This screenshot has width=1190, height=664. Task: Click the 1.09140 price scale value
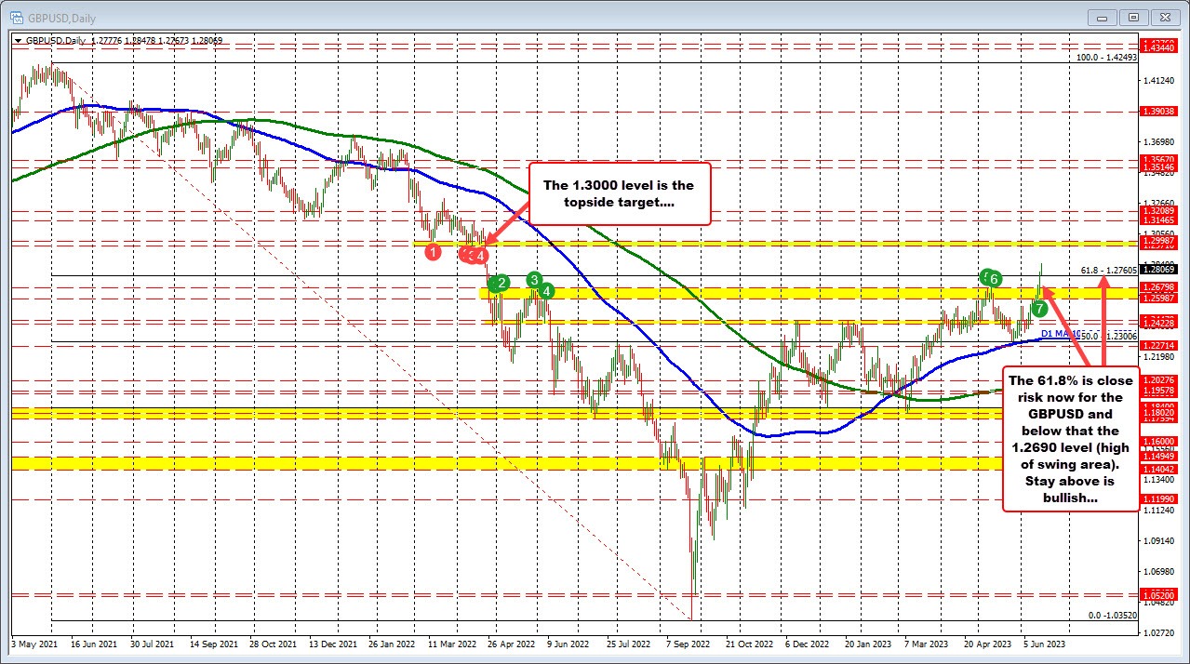[1158, 541]
